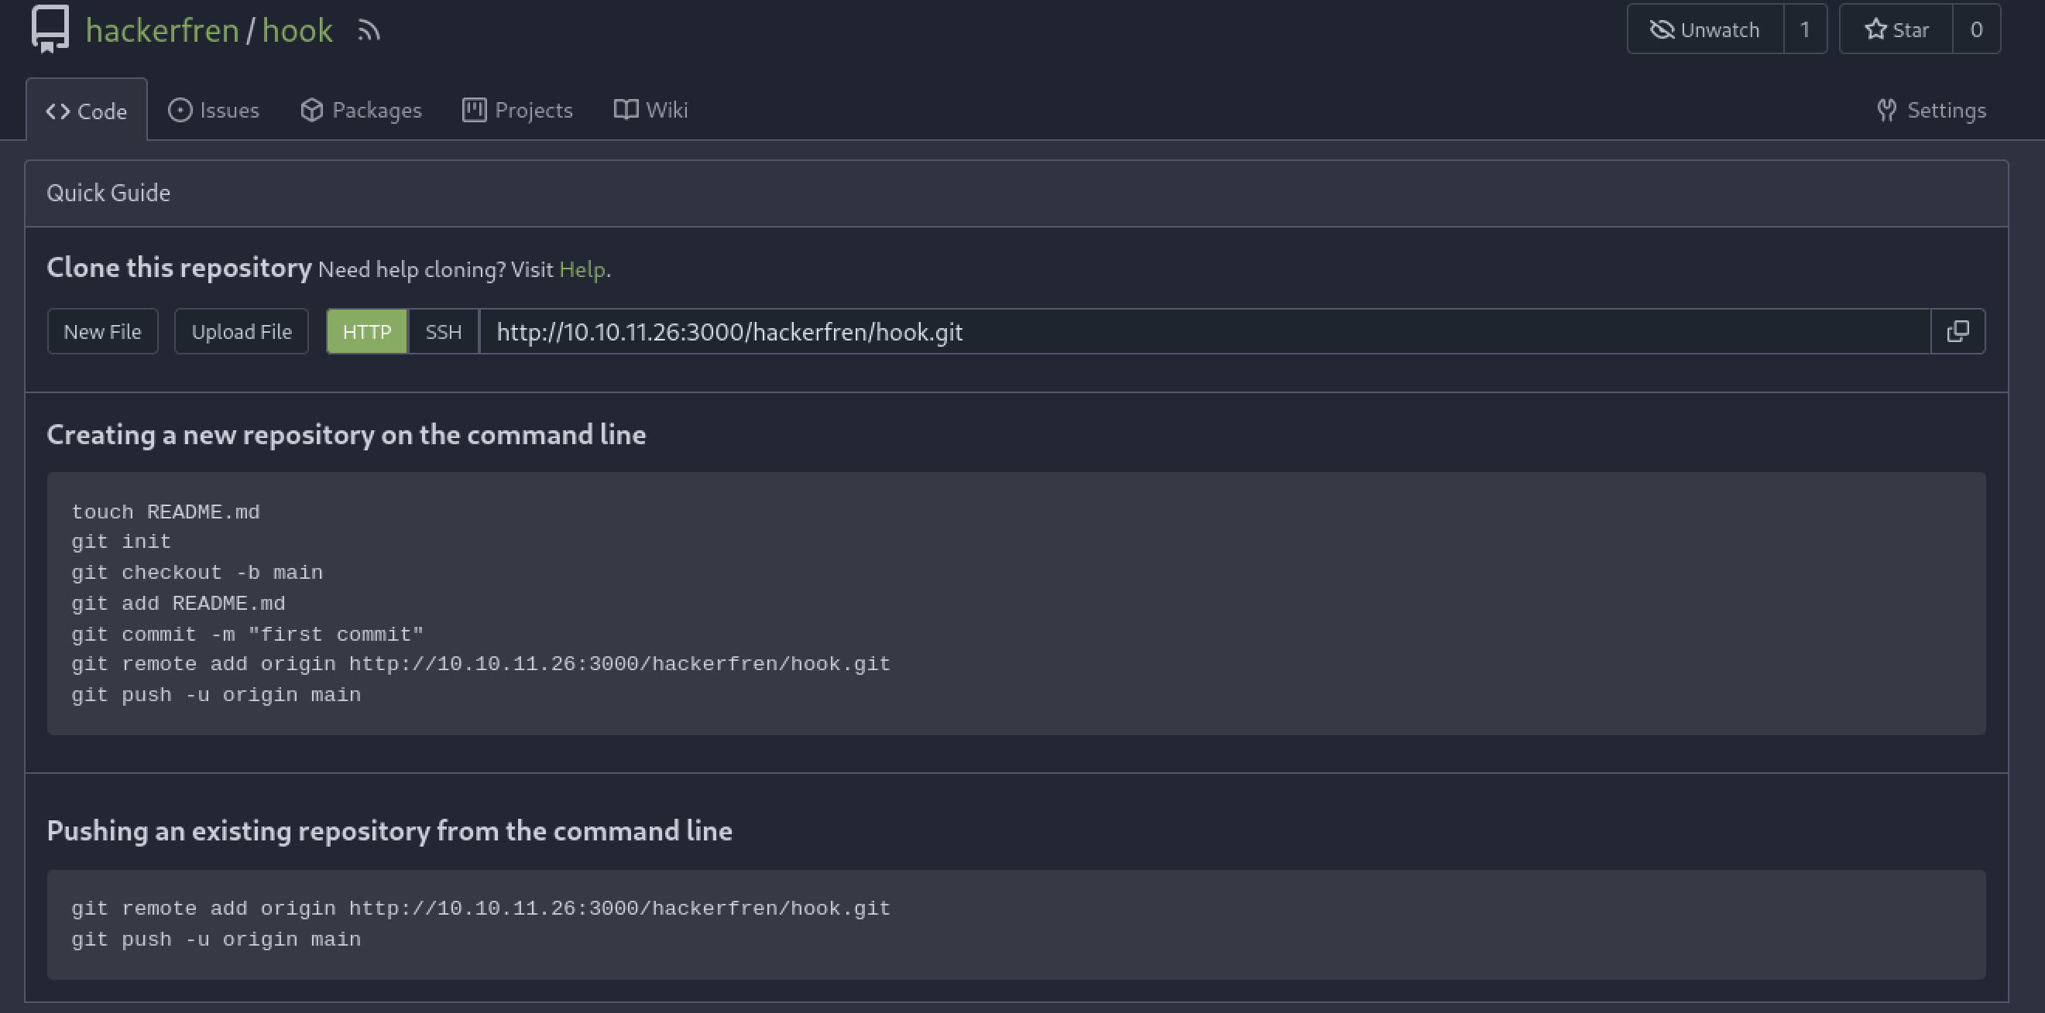Open the Help link for cloning
The image size is (2045, 1013).
coord(582,270)
